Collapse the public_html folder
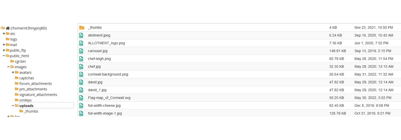The image size is (401, 140). 4,56
